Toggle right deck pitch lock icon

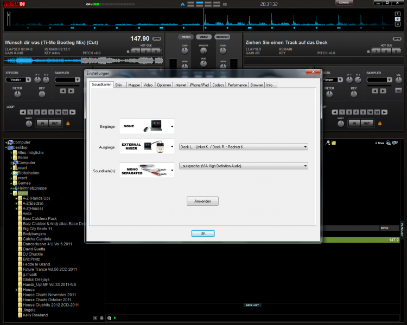(x=368, y=51)
